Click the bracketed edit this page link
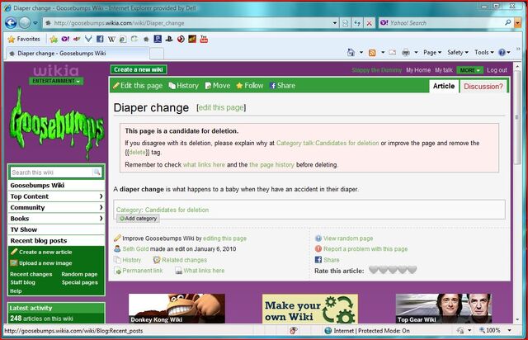The height and width of the screenshot is (340, 528). click(x=221, y=107)
